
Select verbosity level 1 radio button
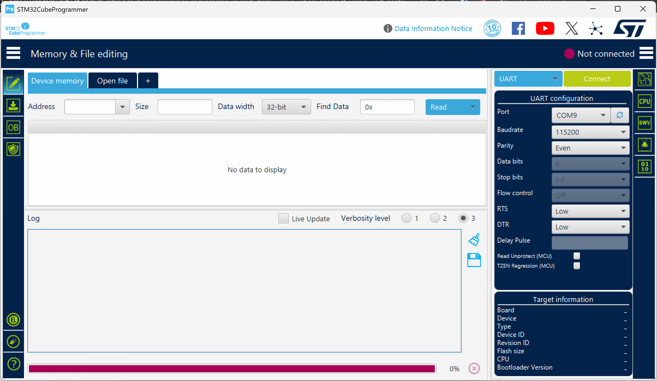coord(407,218)
